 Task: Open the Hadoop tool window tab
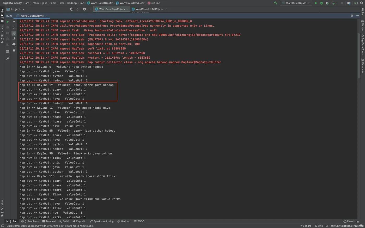point(124,221)
